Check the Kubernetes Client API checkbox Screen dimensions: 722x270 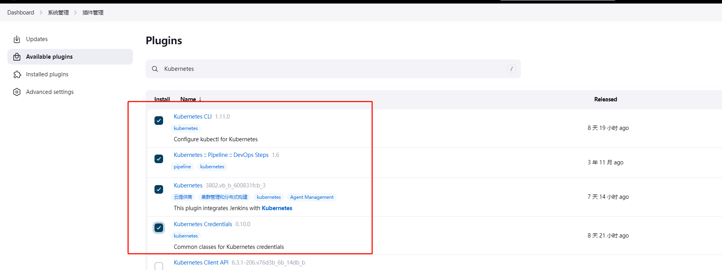pos(159,266)
